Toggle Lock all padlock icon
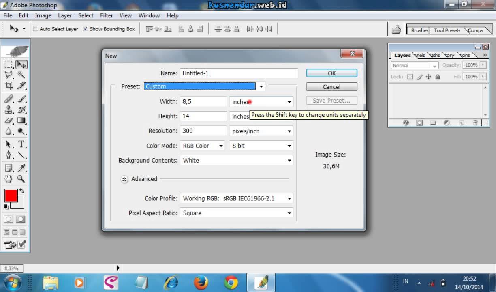The width and height of the screenshot is (496, 292). point(438,77)
